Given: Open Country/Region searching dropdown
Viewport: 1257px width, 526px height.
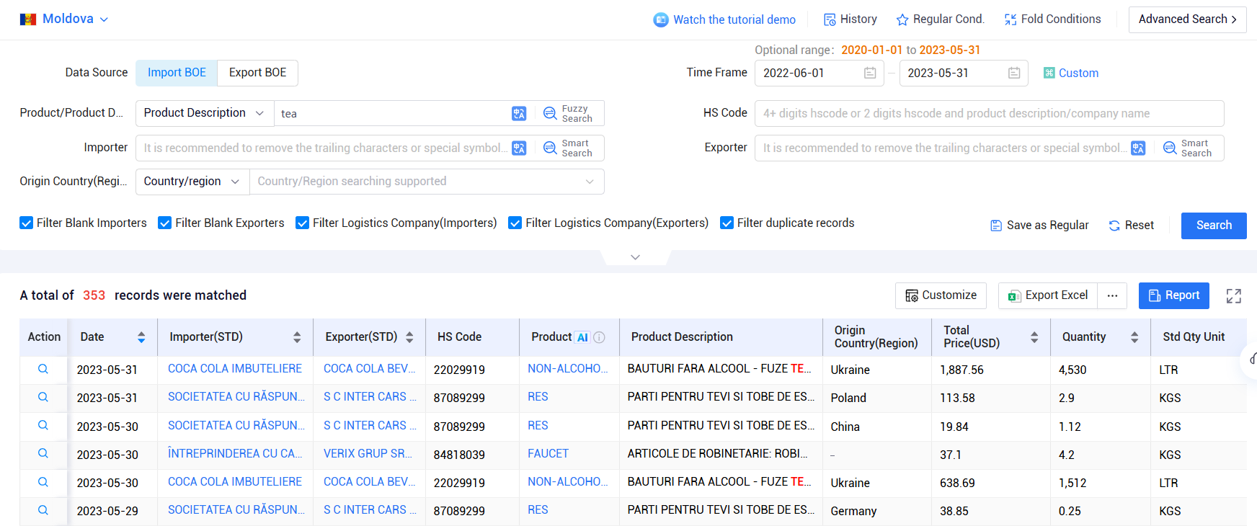Looking at the screenshot, I should 427,182.
